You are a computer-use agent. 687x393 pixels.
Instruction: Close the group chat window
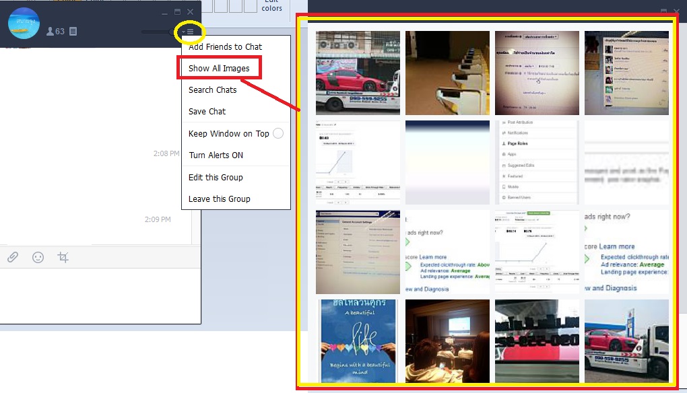point(190,12)
